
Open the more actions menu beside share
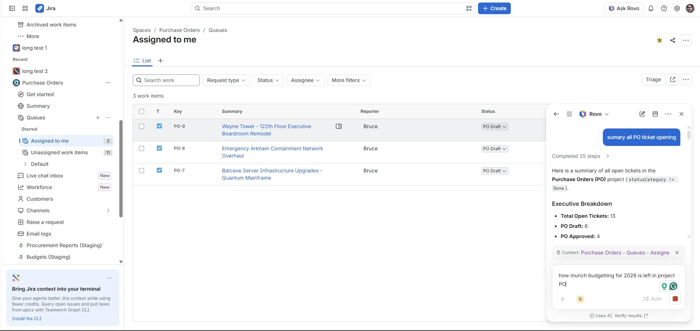click(x=686, y=40)
